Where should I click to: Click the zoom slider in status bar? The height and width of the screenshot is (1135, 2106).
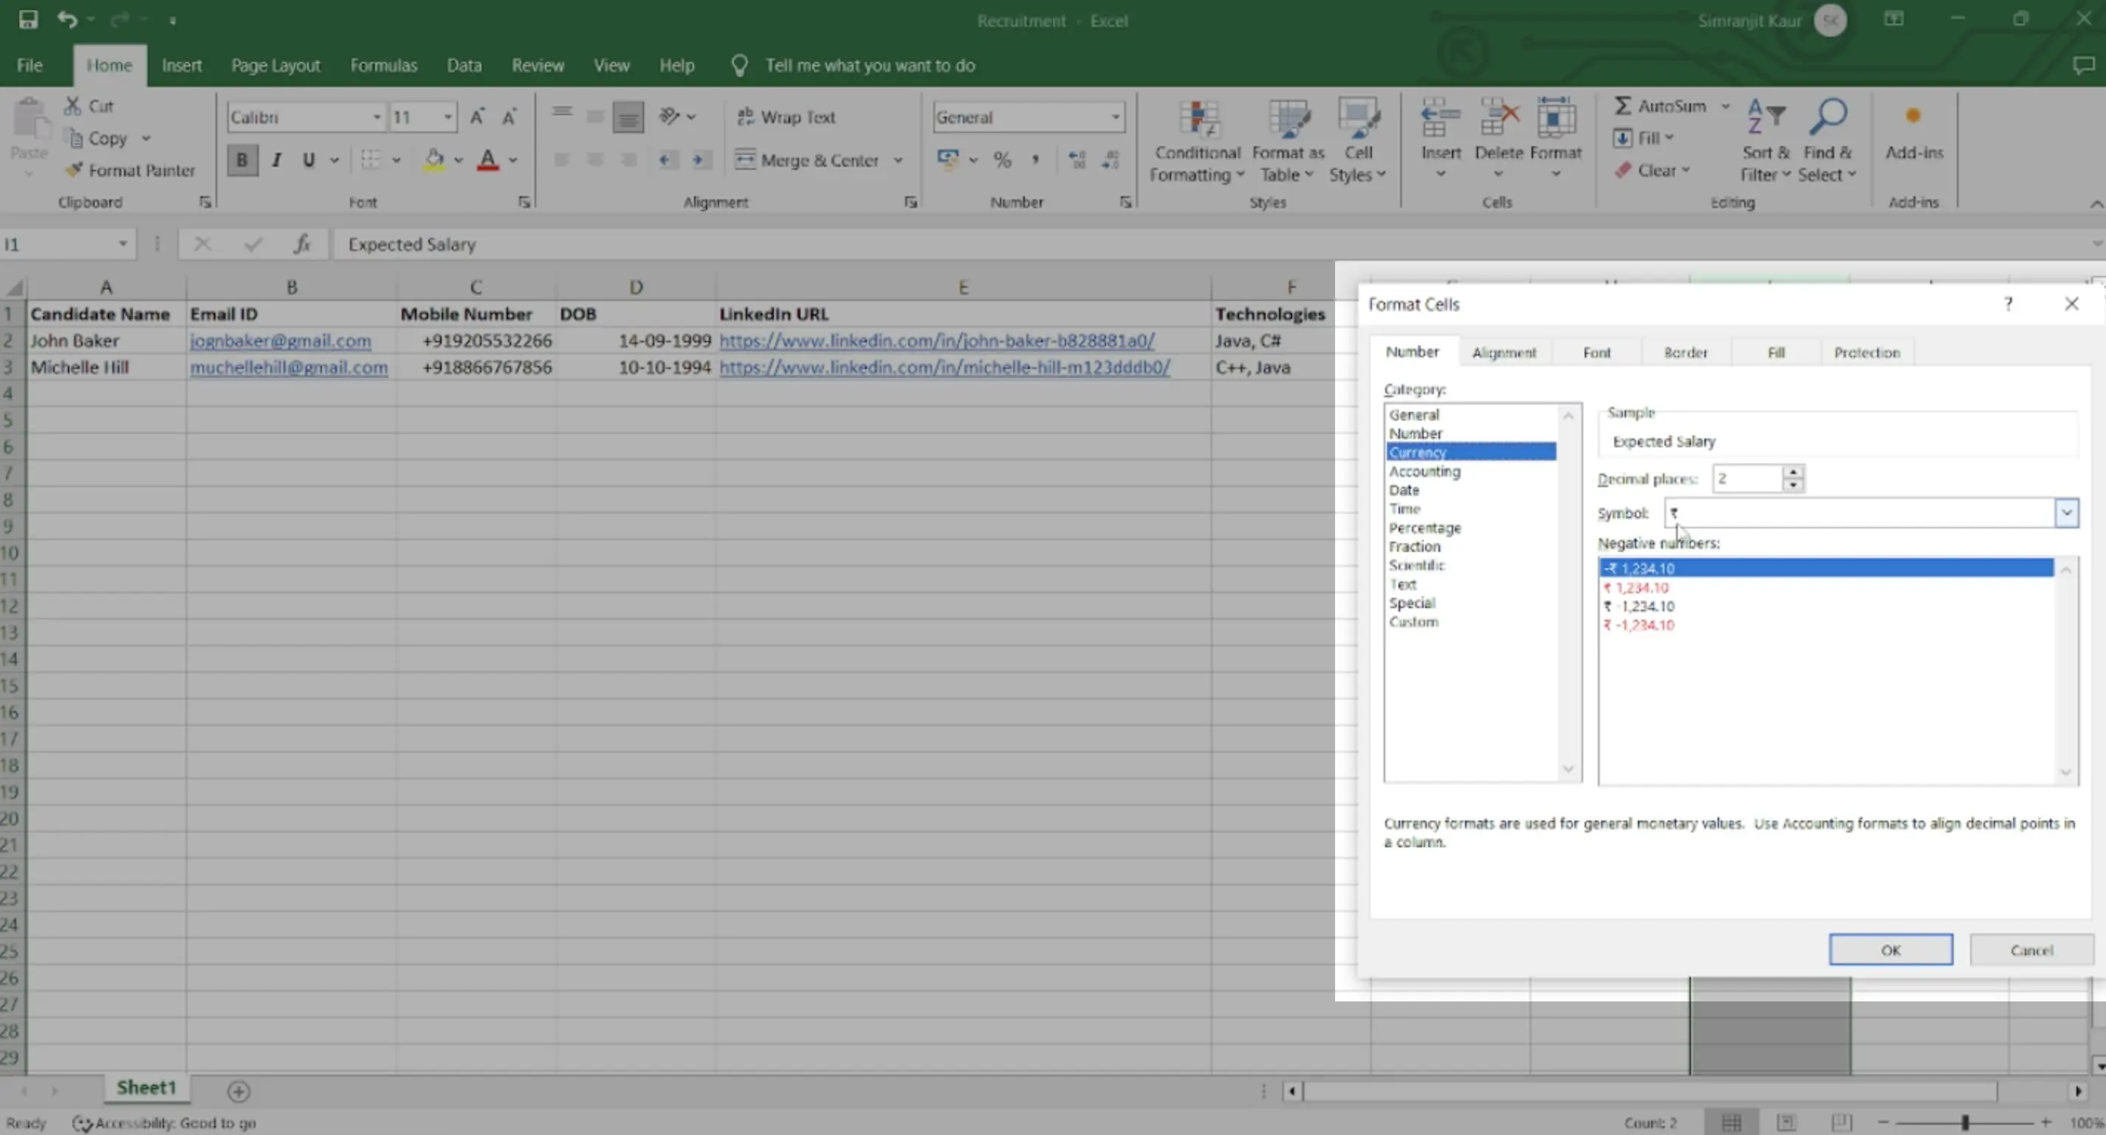click(1964, 1122)
